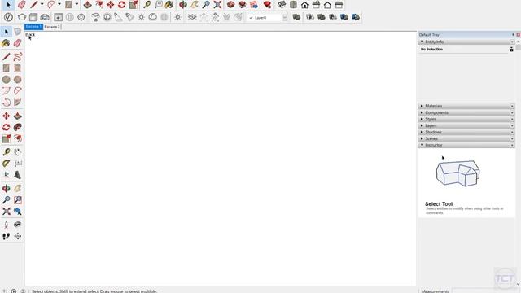521x293 pixels.
Task: Switch to Front view house icon
Action: tap(304, 5)
